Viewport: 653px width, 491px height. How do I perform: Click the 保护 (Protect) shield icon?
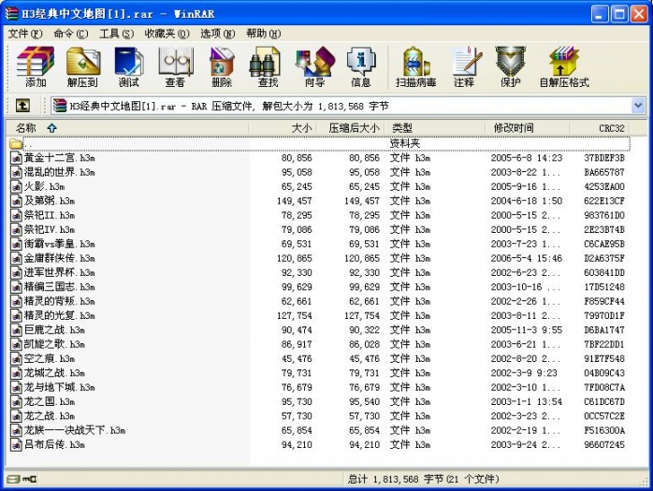(x=511, y=67)
